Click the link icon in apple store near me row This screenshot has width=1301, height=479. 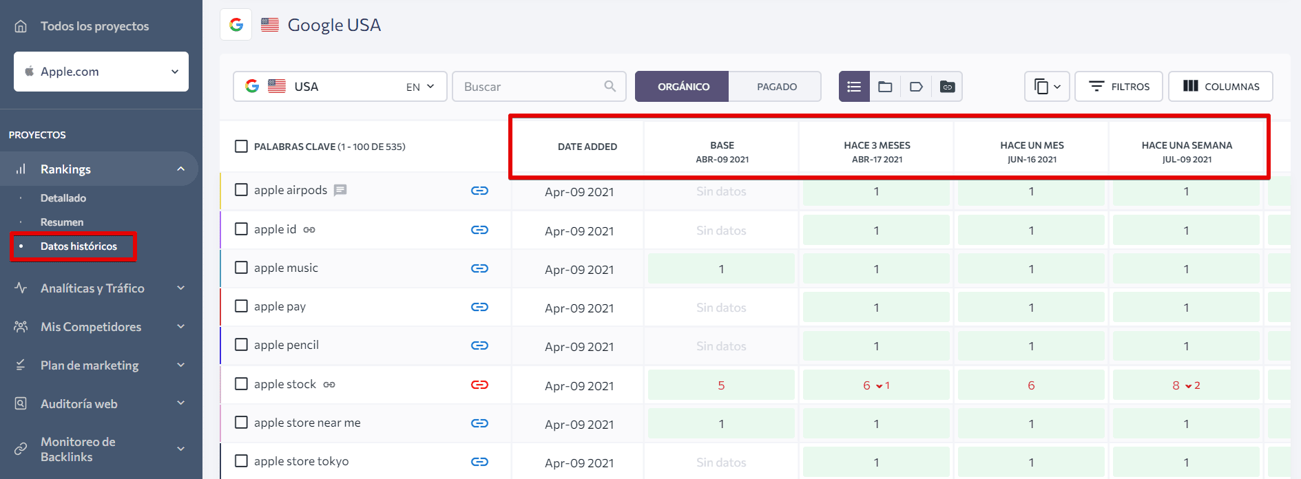point(479,423)
